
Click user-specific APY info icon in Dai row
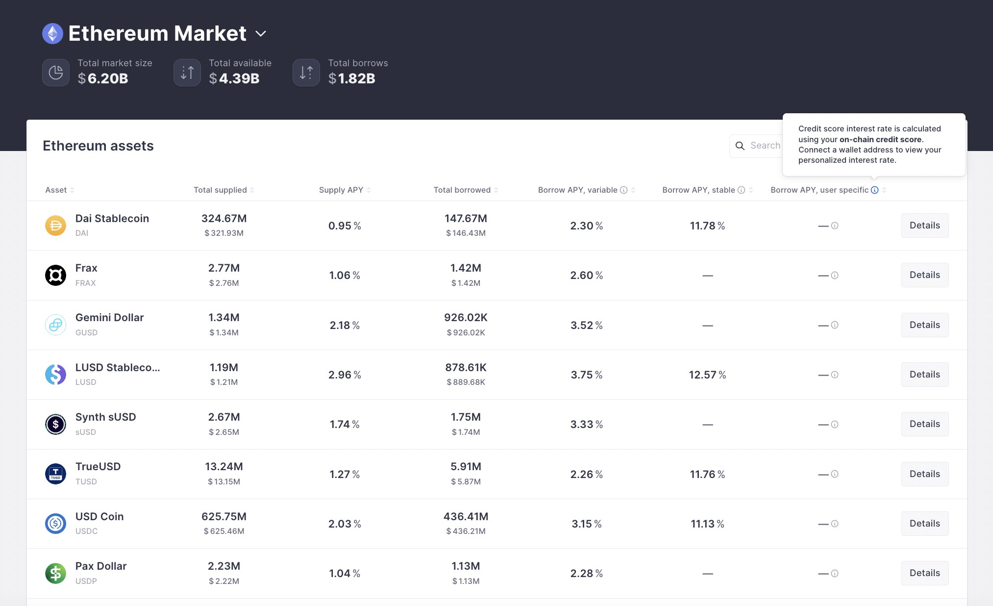pyautogui.click(x=835, y=226)
